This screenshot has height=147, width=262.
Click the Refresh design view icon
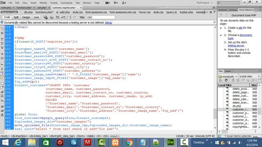click(x=75, y=17)
